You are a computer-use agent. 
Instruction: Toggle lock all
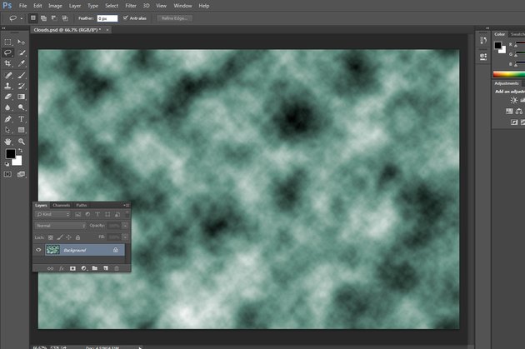tap(77, 237)
